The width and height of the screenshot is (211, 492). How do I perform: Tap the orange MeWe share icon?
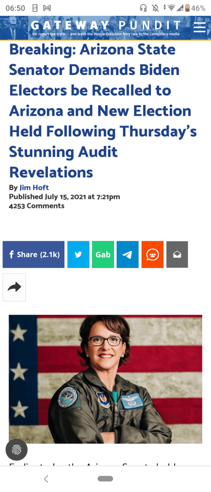pyautogui.click(x=152, y=255)
